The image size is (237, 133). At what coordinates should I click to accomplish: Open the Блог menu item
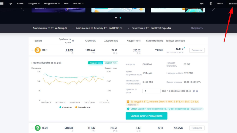(x=66, y=4)
